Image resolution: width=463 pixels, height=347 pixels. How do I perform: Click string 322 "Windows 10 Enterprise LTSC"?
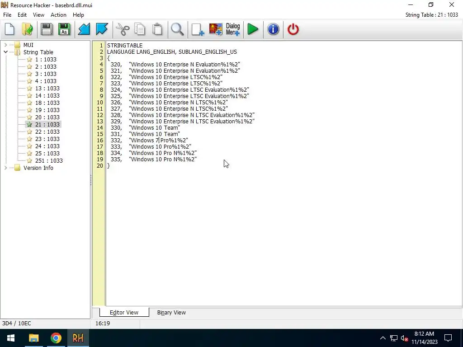[175, 77]
